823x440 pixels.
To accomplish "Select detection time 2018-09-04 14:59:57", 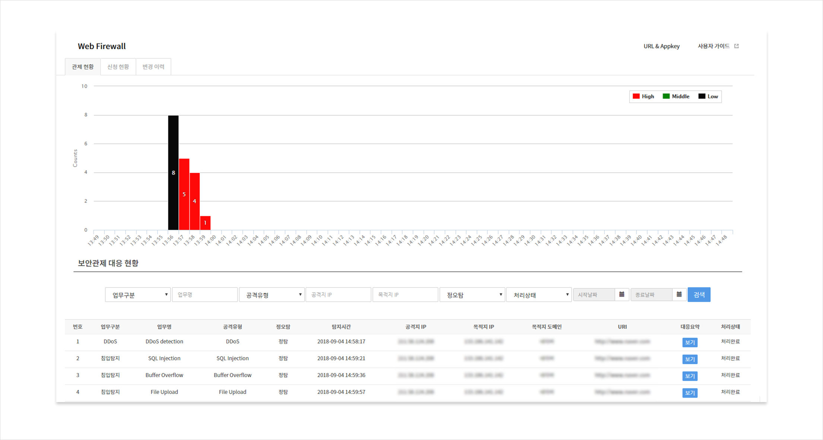I will [341, 392].
